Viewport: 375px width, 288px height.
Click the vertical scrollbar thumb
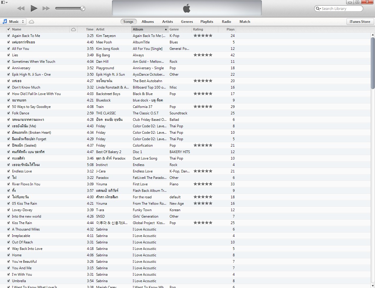tap(373, 63)
